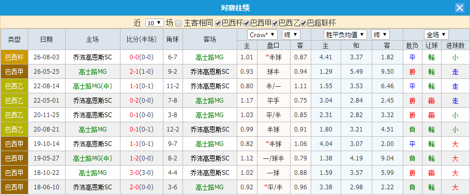Click the 0-0(0-0) score on 26-08-03 row

pyautogui.click(x=142, y=57)
